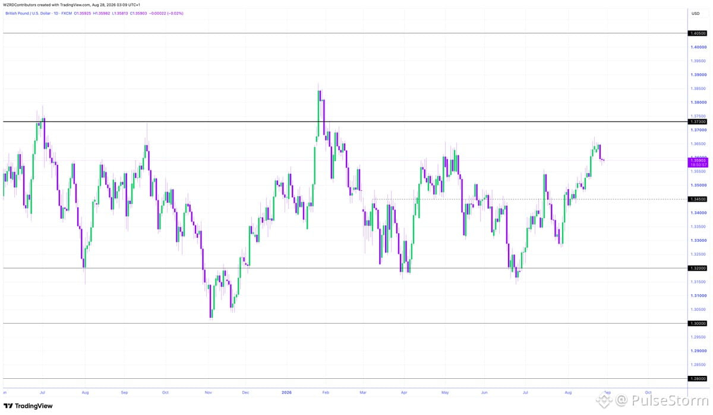Select the 1.37300 horizontal line price label
The image size is (713, 415).
698,122
